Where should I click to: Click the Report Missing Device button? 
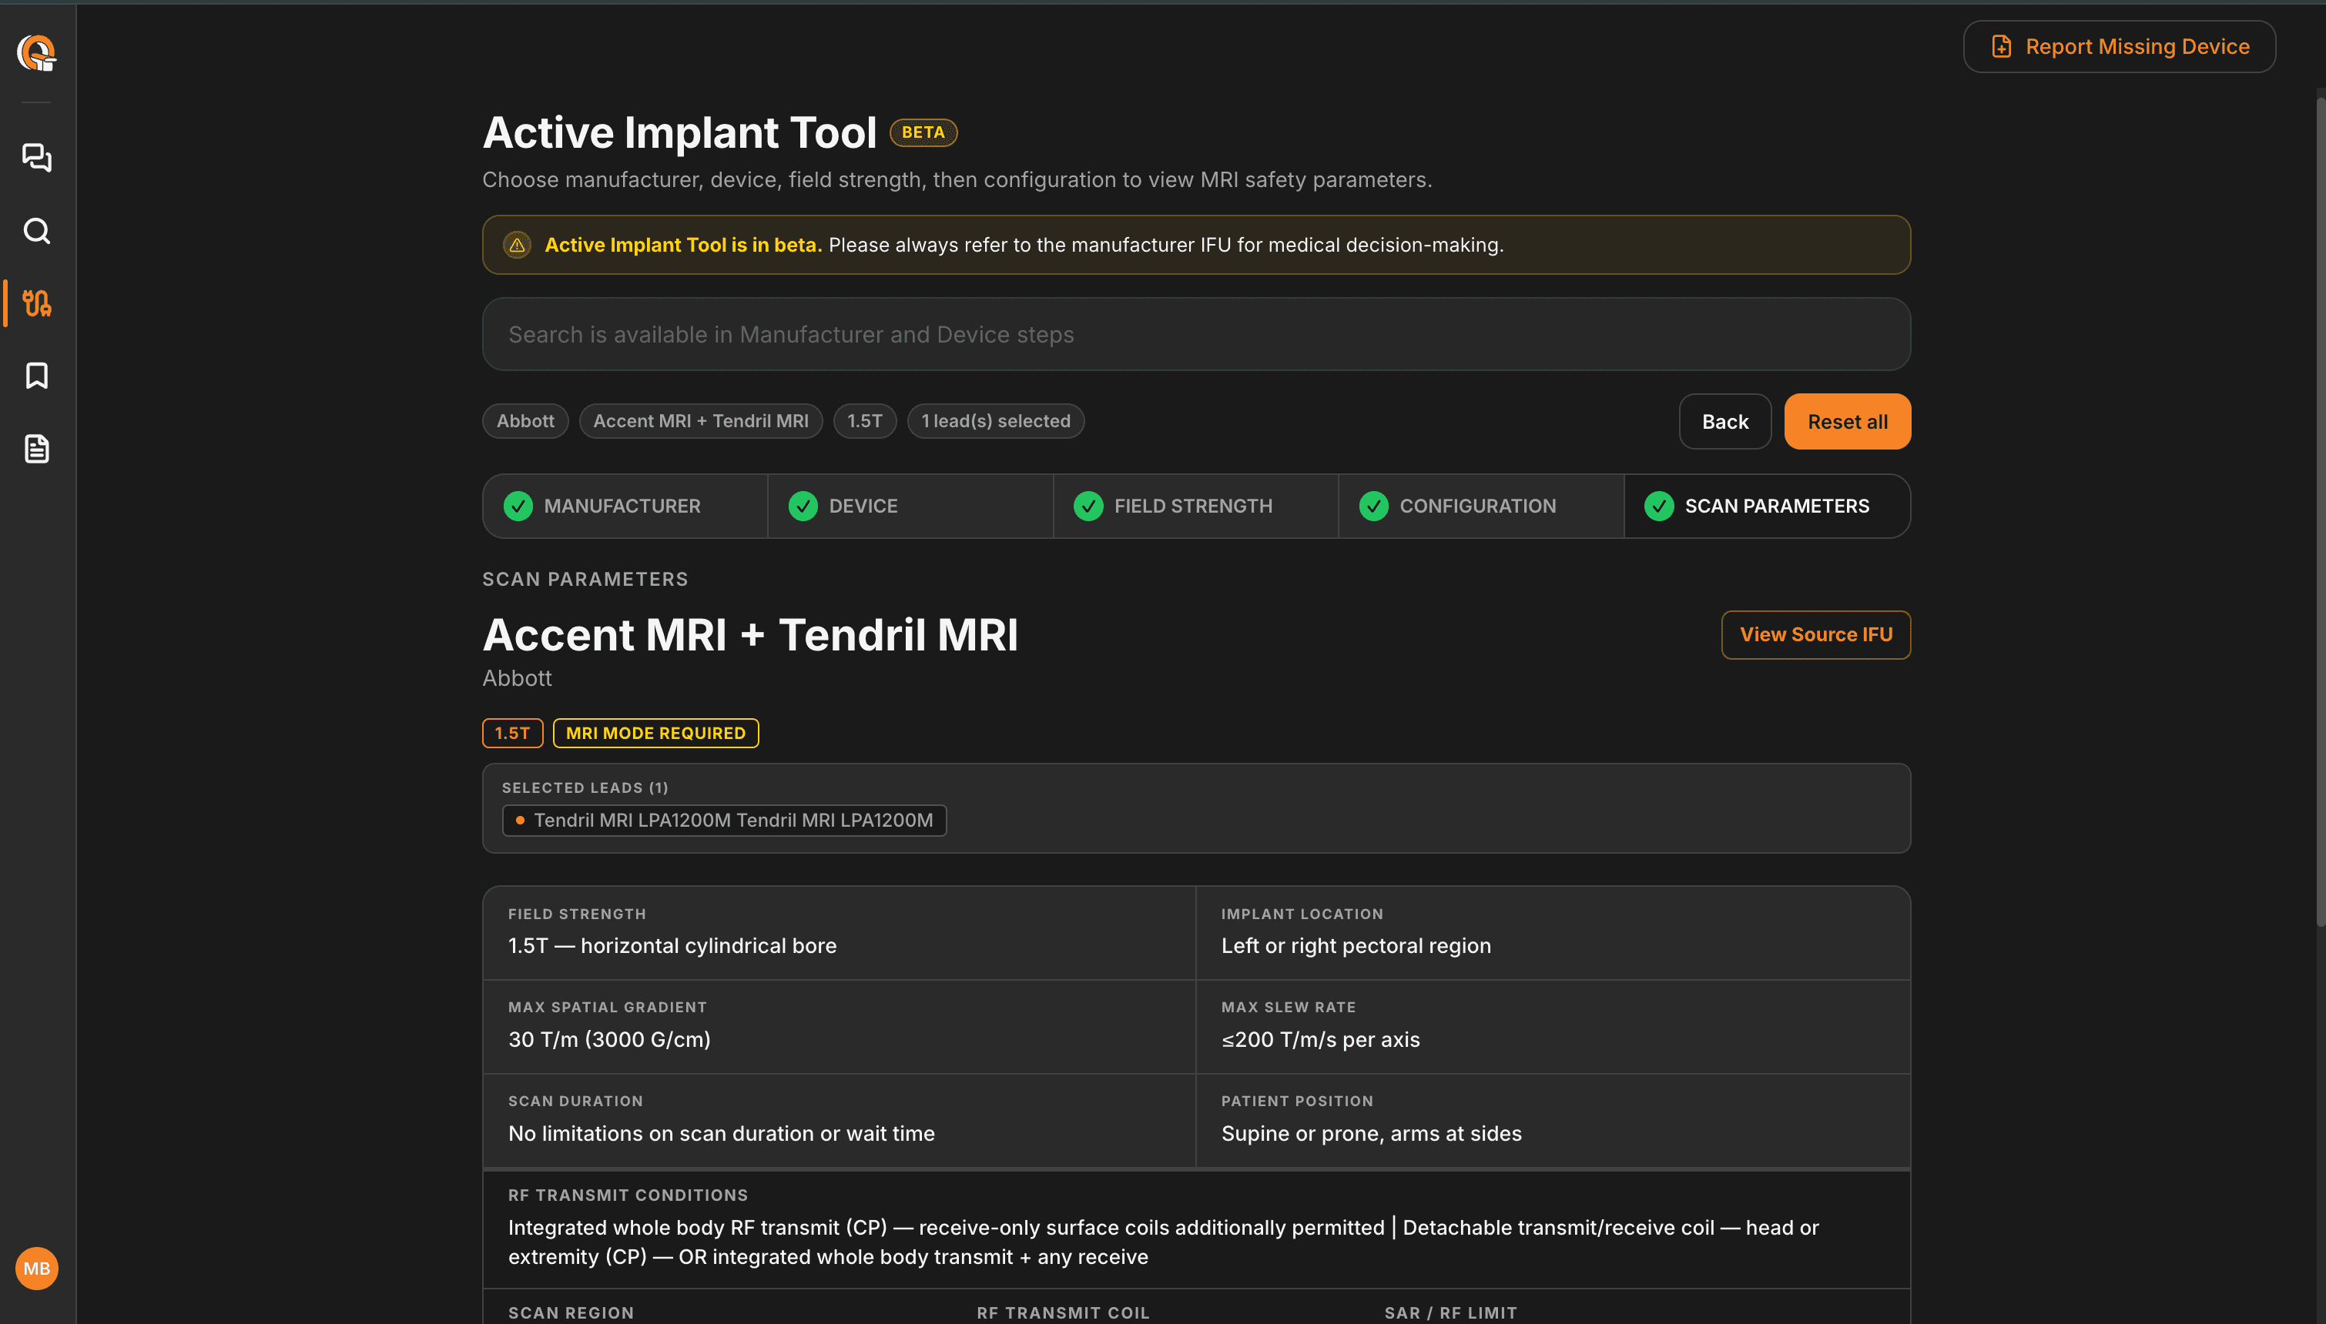click(x=2120, y=46)
